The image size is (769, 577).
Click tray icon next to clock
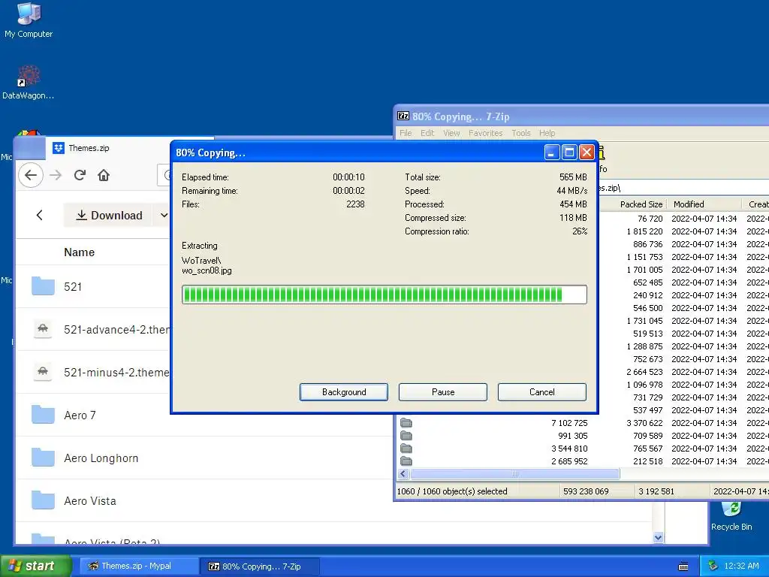713,566
